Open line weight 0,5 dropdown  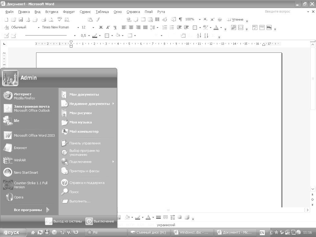coord(89,36)
